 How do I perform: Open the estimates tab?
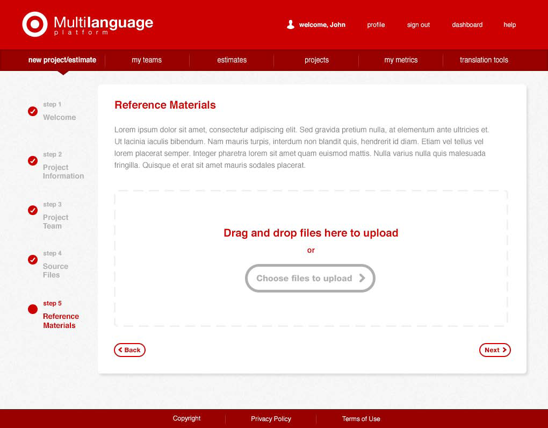click(232, 60)
